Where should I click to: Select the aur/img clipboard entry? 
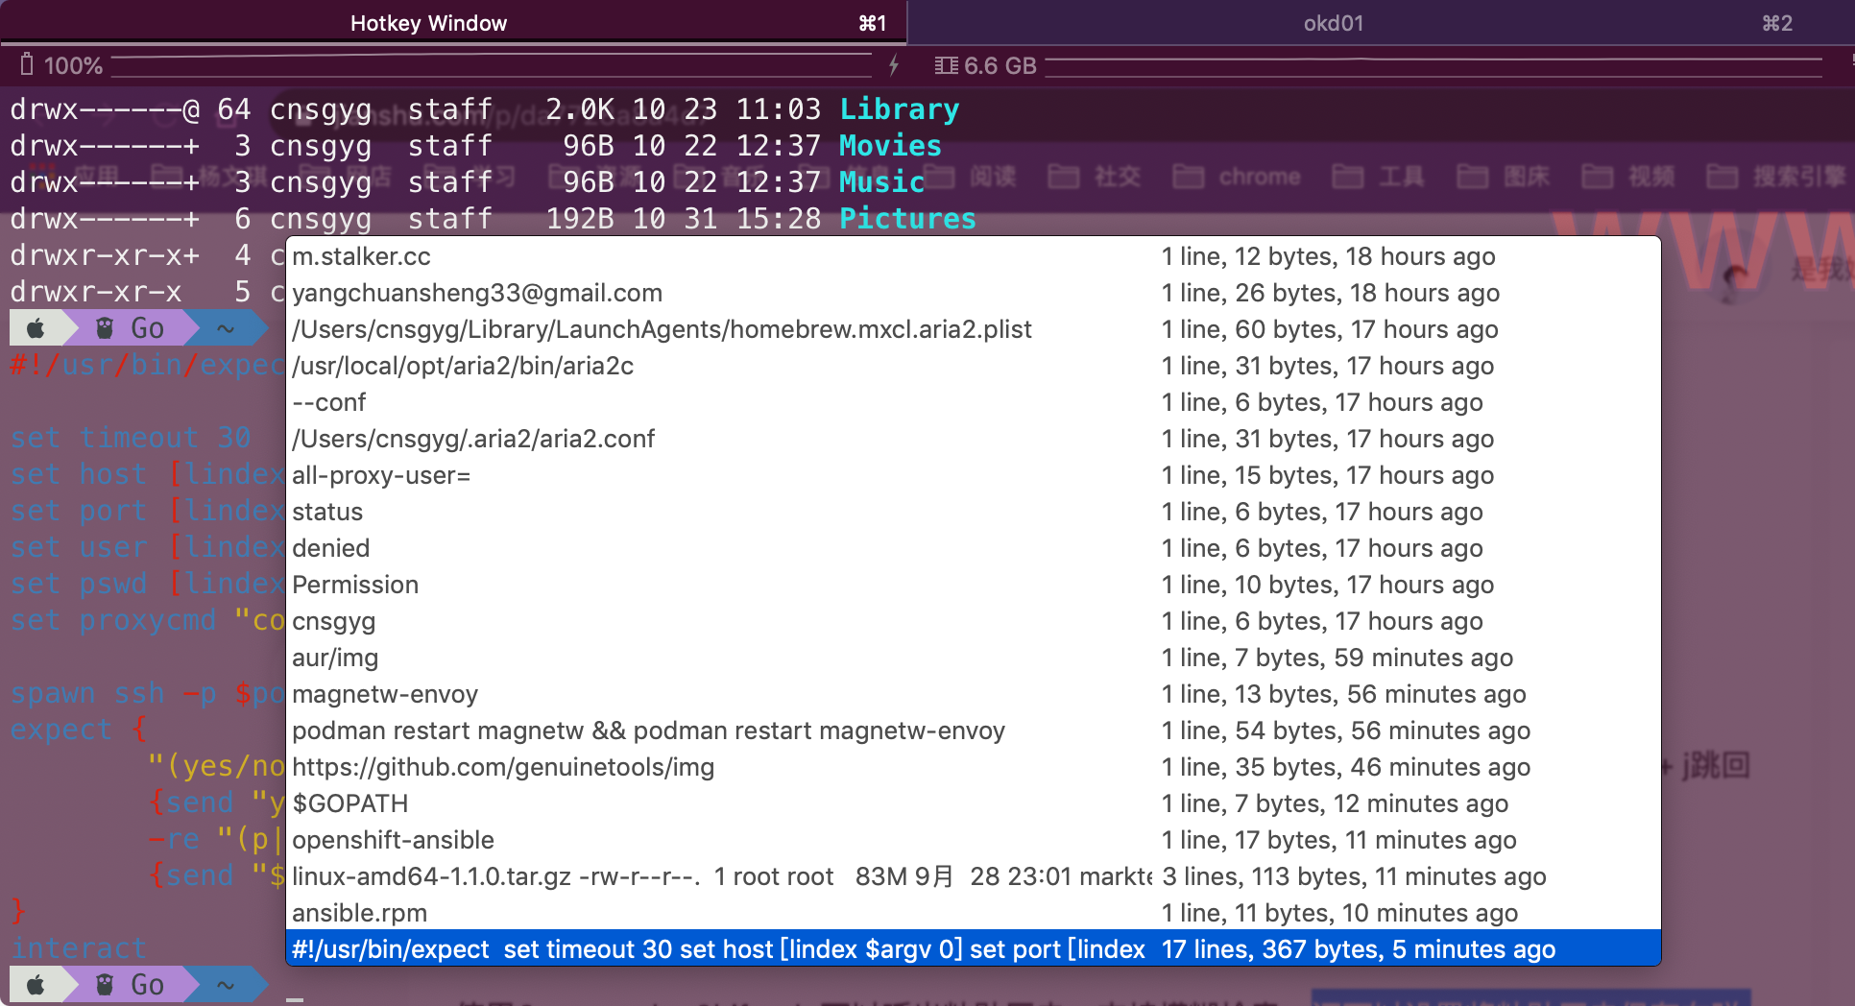(x=974, y=658)
